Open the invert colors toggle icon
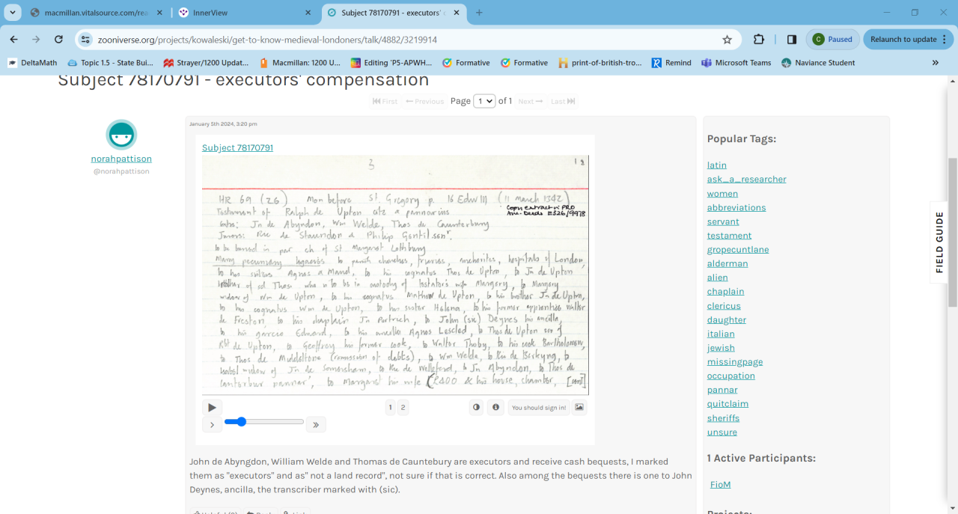Image resolution: width=958 pixels, height=514 pixels. click(x=476, y=407)
